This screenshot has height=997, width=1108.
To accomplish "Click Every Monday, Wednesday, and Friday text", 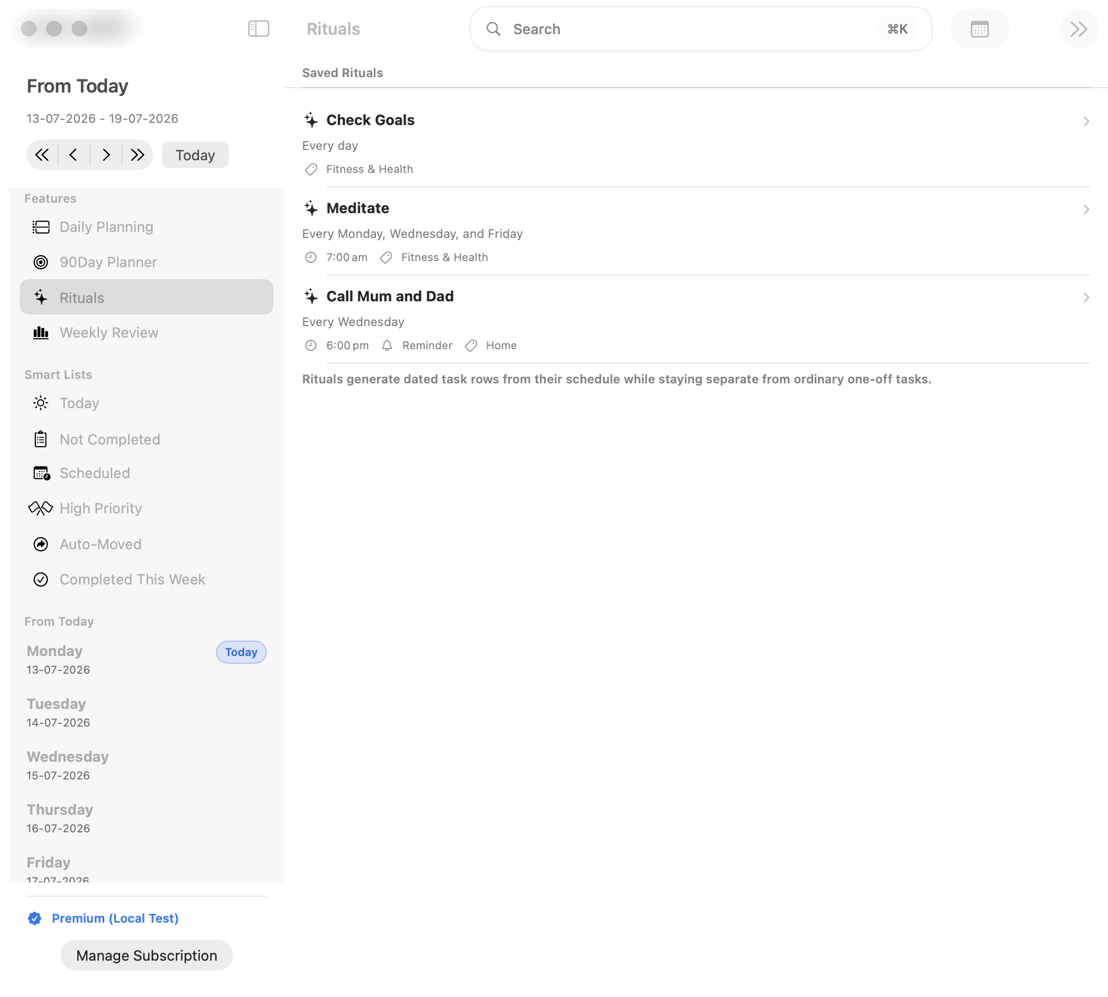I will 412,234.
